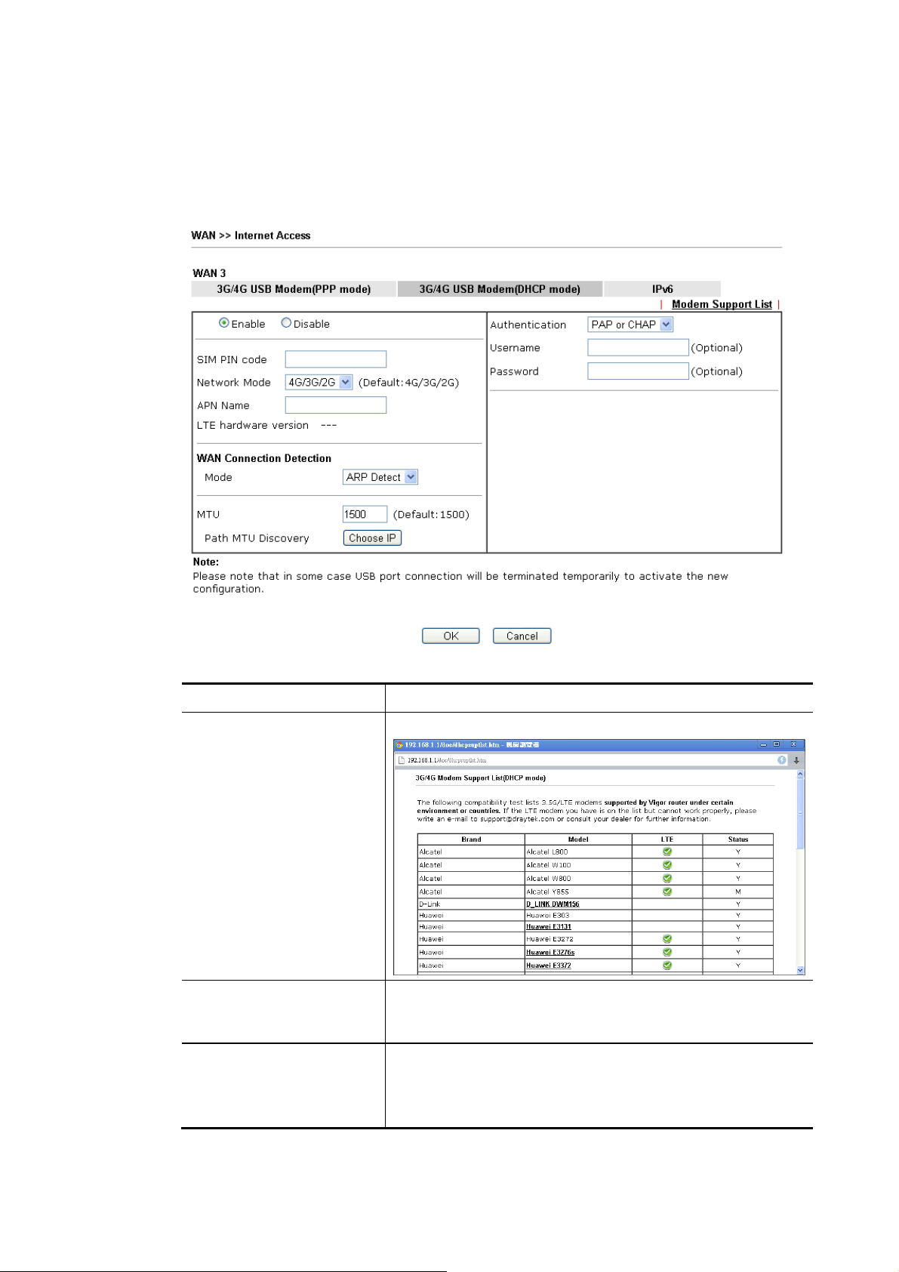Click the green LTE checkmark for Alcatel L800
The image size is (899, 1272).
[667, 852]
